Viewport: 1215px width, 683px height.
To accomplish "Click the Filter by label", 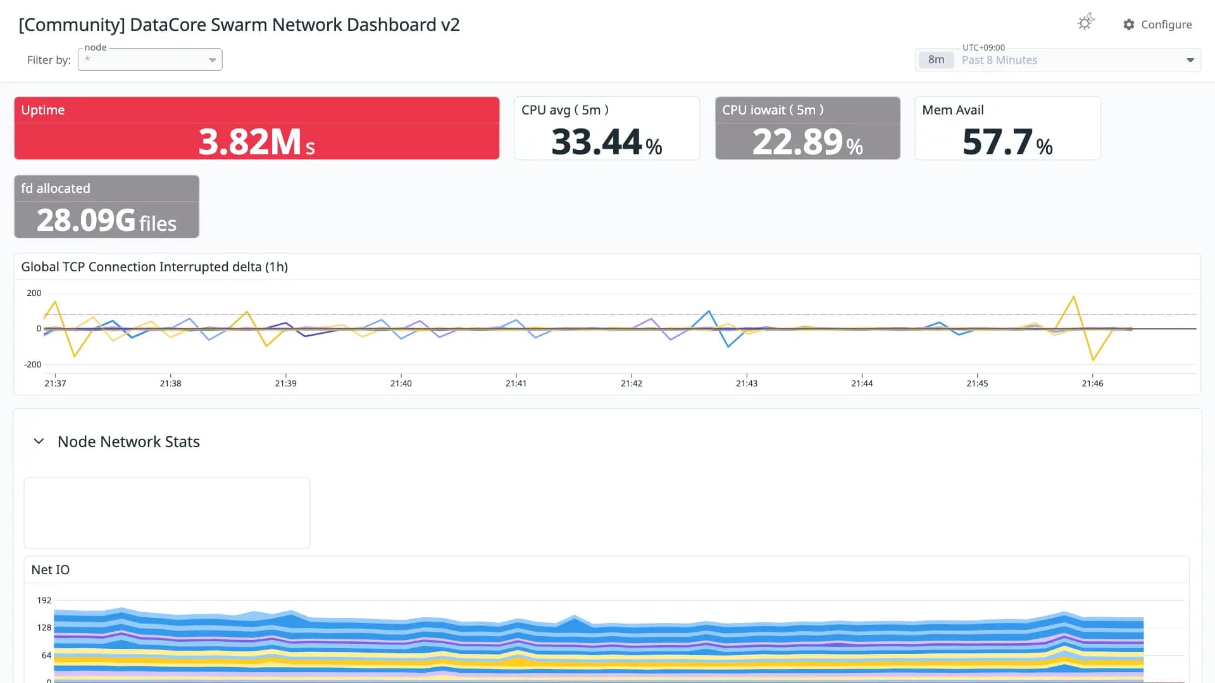I will 49,60.
